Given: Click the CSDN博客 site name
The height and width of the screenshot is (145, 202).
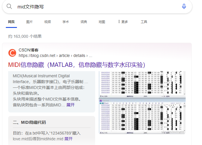Looking at the screenshot, I should tap(29, 50).
